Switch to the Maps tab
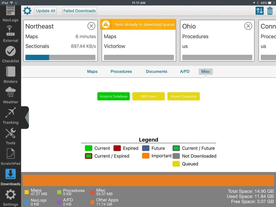Viewport: 276px width, 207px height. 92,71
